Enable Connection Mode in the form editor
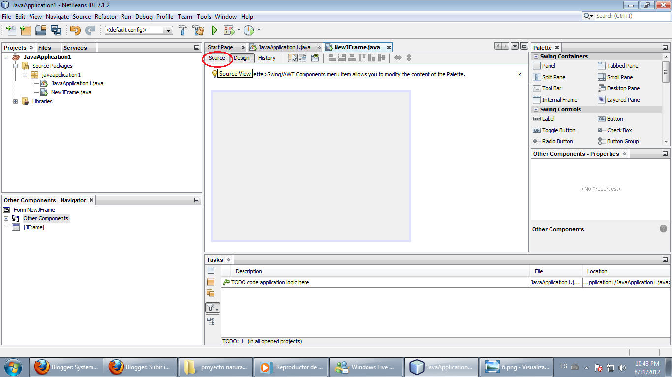Screen dimensions: 672x377 [x=302, y=57]
